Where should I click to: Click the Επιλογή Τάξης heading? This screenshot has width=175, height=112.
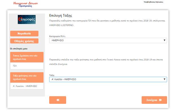point(61,16)
